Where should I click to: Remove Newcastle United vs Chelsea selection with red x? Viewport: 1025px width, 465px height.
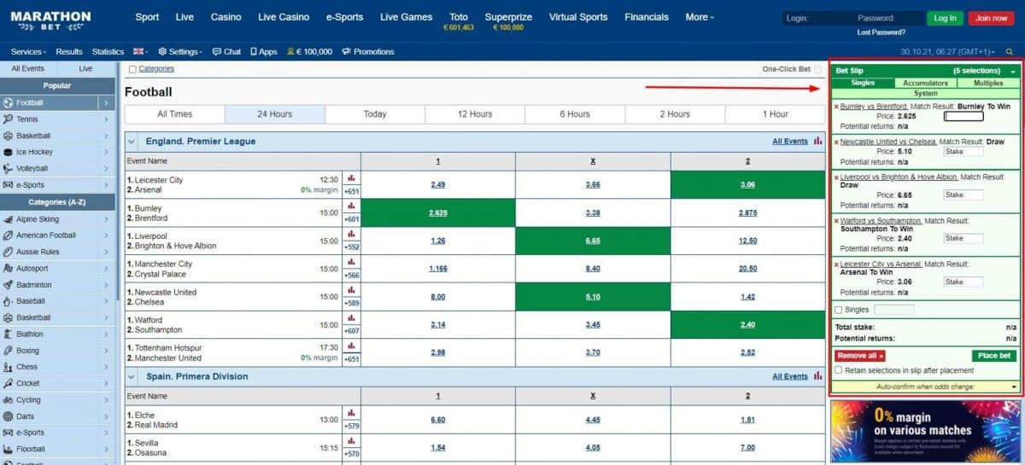(x=836, y=142)
